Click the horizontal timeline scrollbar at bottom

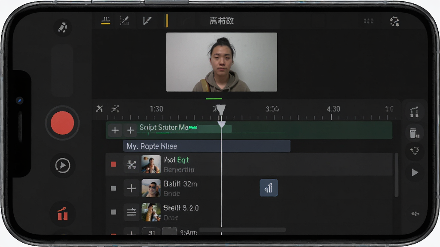[x=242, y=230]
